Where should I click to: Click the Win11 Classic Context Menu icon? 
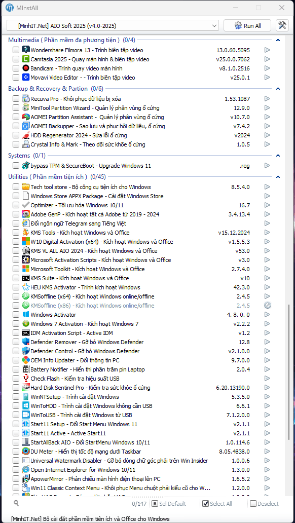click(26, 488)
